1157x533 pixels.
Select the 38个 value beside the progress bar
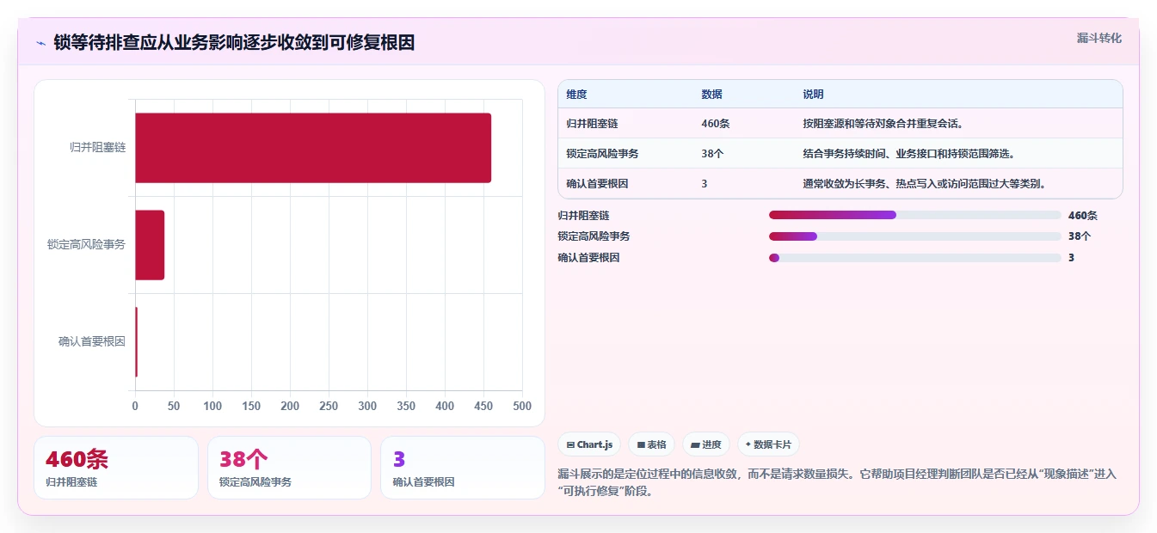[x=1080, y=236]
